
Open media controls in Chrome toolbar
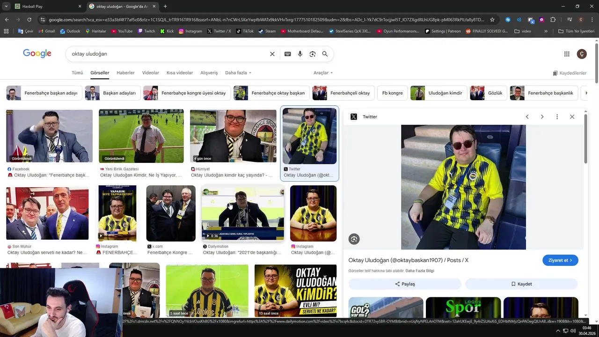tap(570, 20)
